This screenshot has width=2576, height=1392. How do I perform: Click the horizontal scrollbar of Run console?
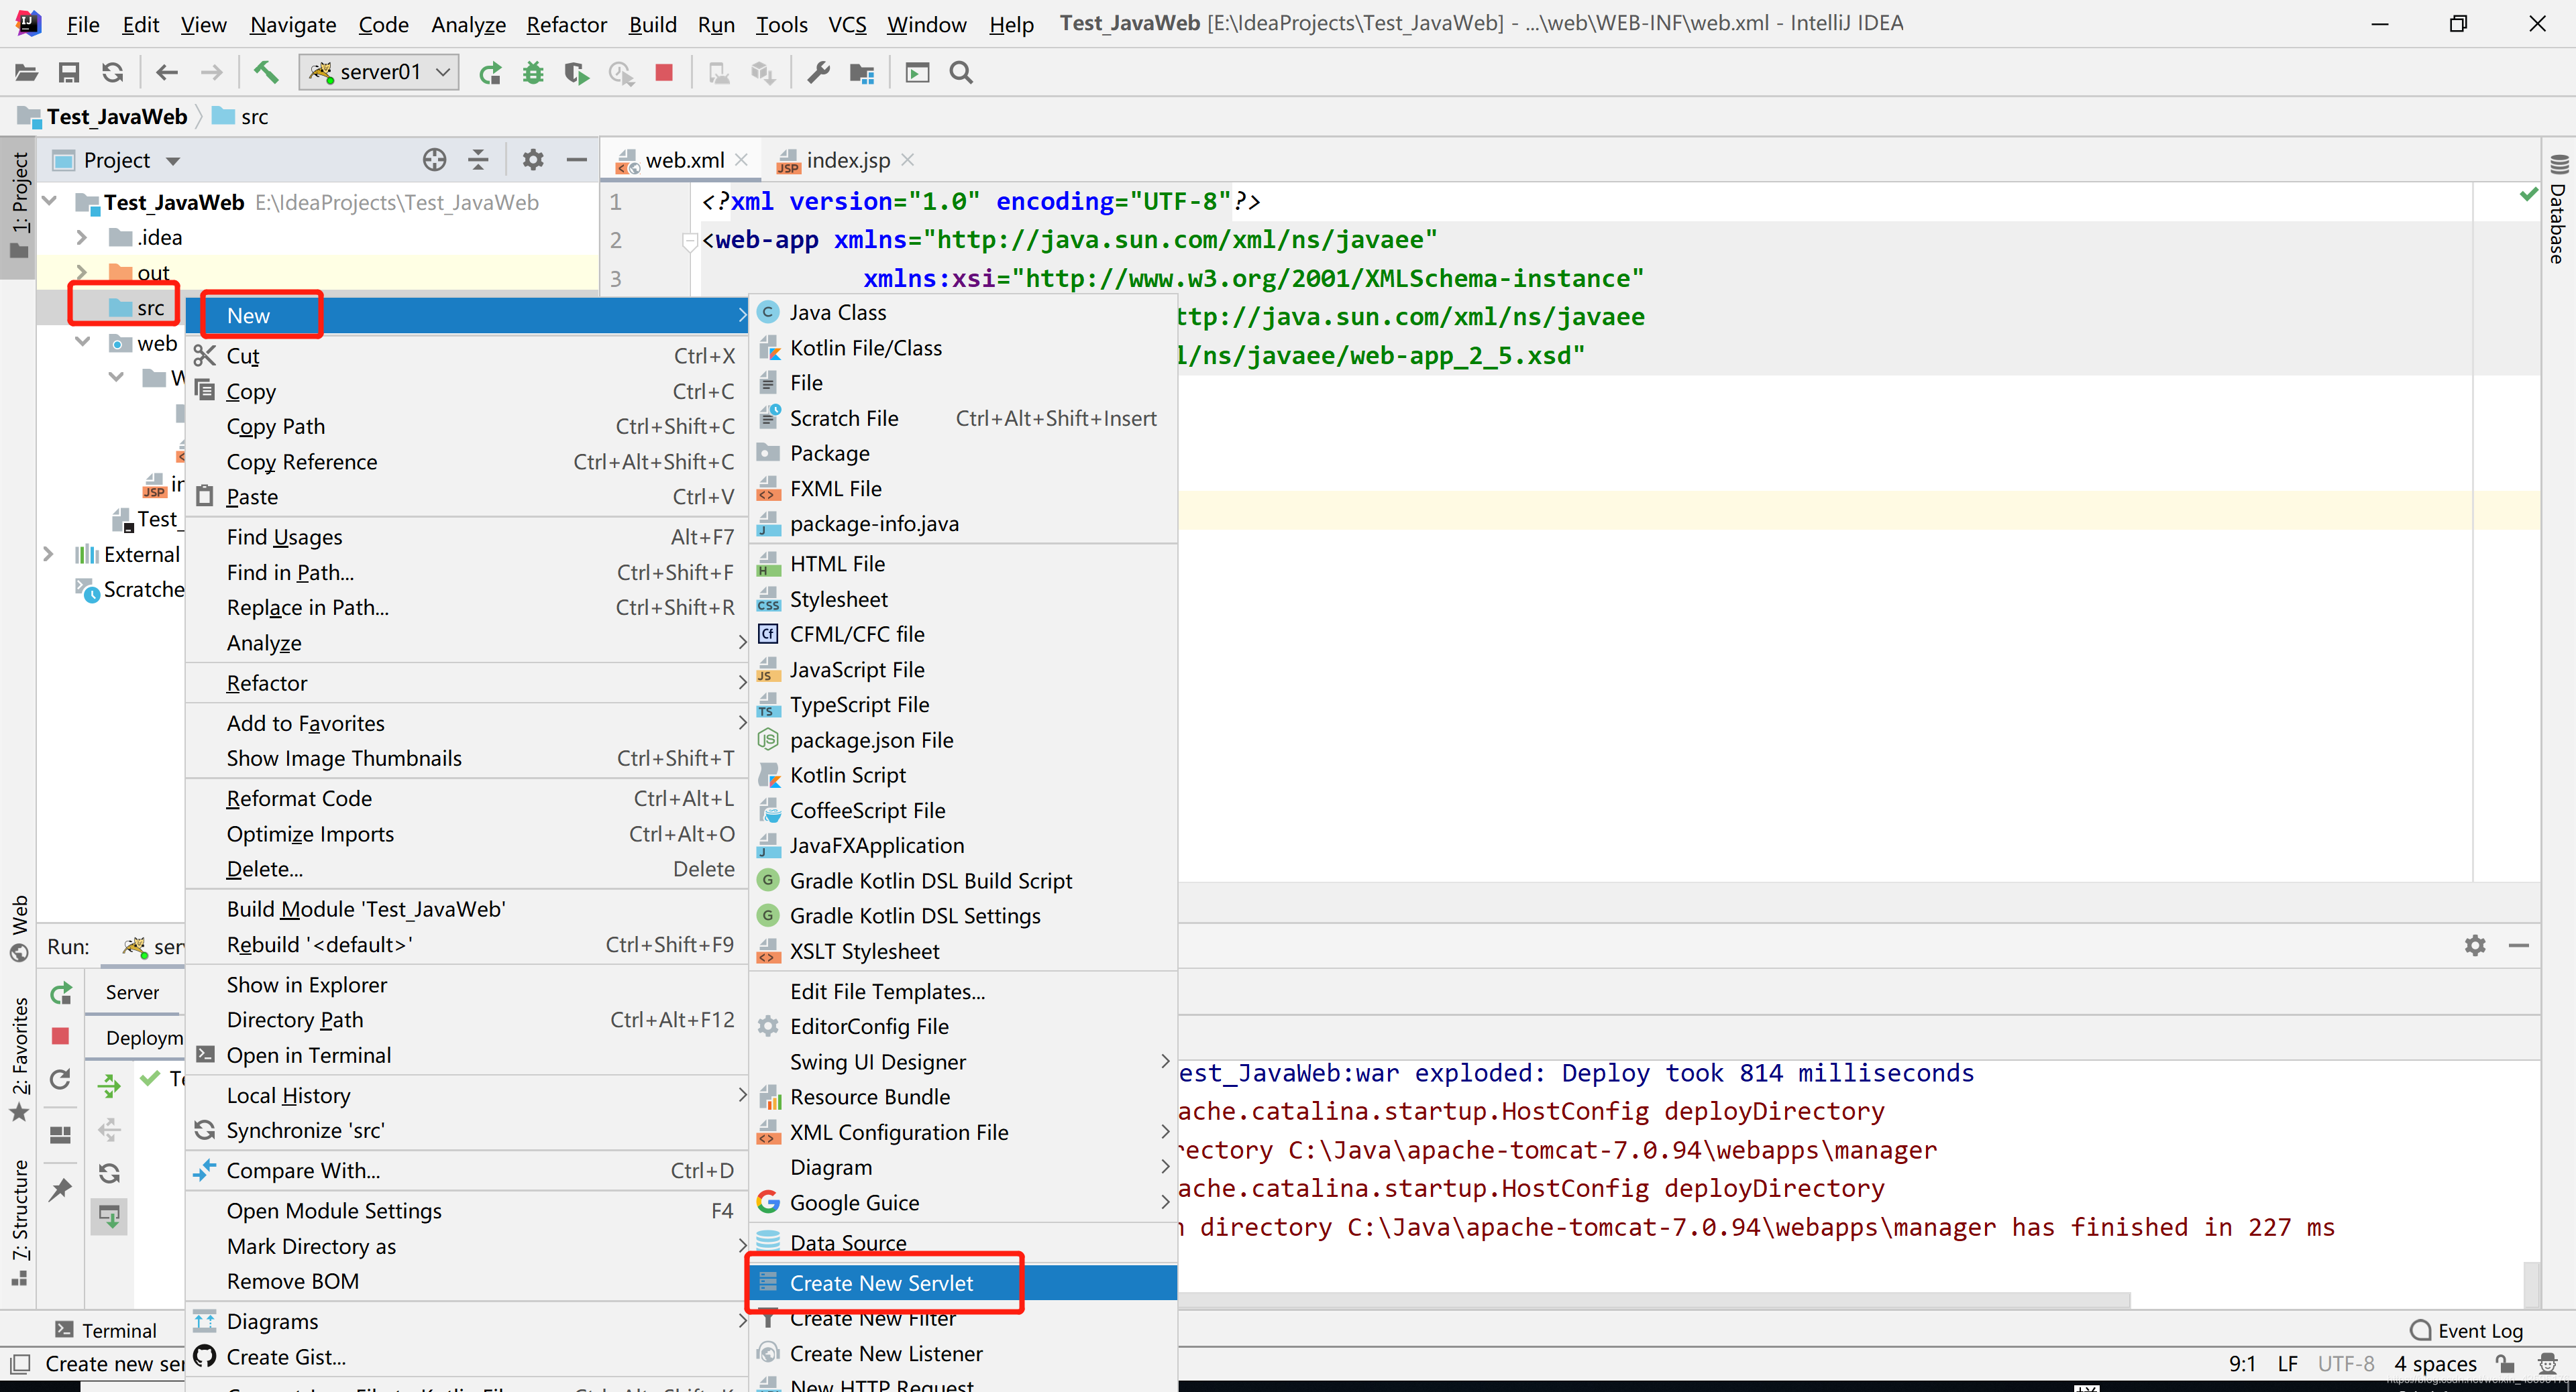(1654, 1300)
